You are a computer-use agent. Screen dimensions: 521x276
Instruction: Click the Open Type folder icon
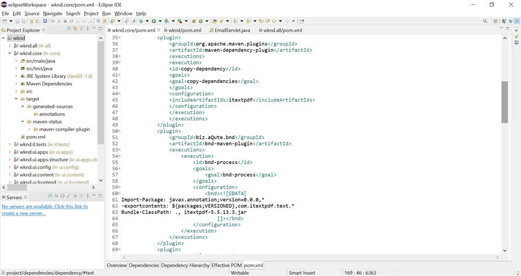pos(214,21)
